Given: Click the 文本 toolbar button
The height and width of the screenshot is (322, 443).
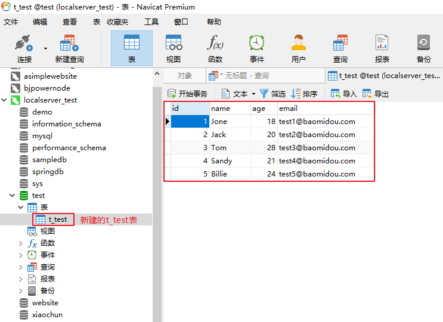Looking at the screenshot, I should point(235,94).
